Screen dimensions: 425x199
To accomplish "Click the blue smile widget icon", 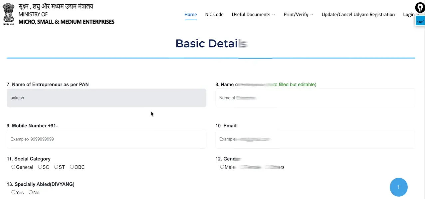I will [420, 21].
